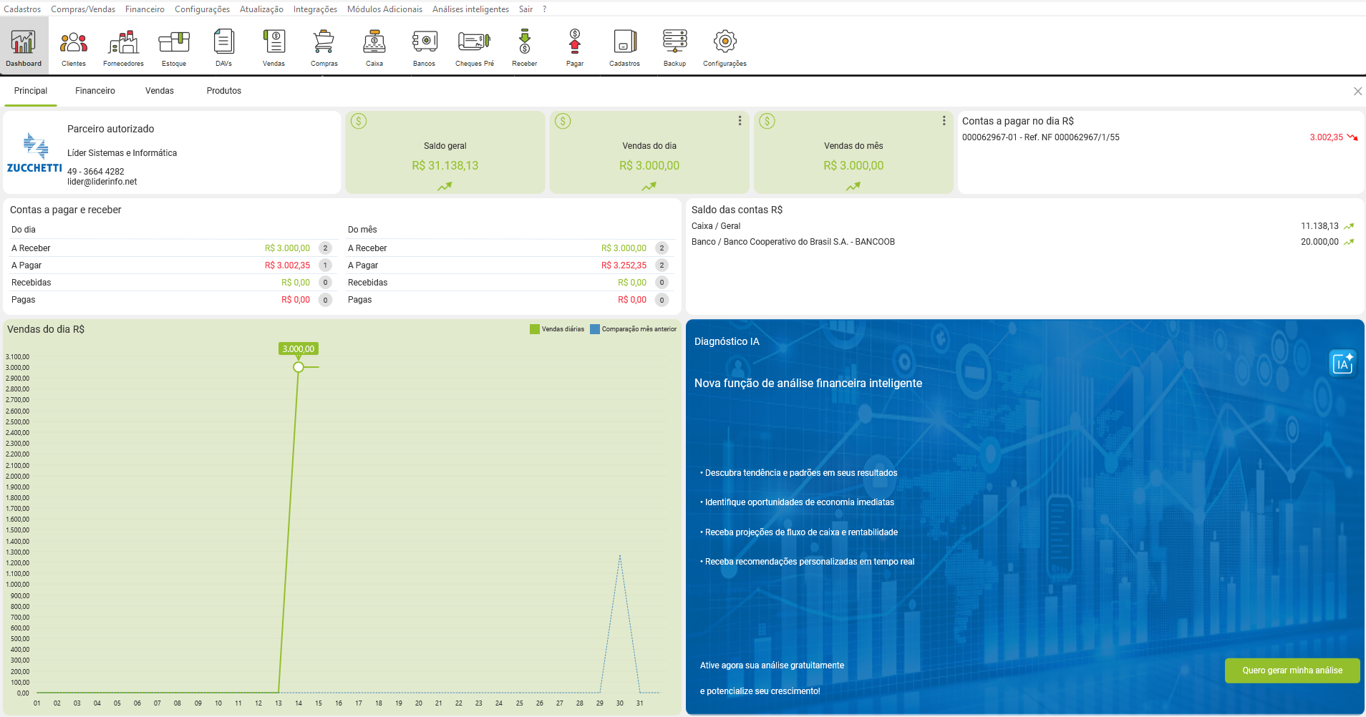1366x717 pixels.
Task: Open the Cadastros toolbar icon
Action: (x=625, y=47)
